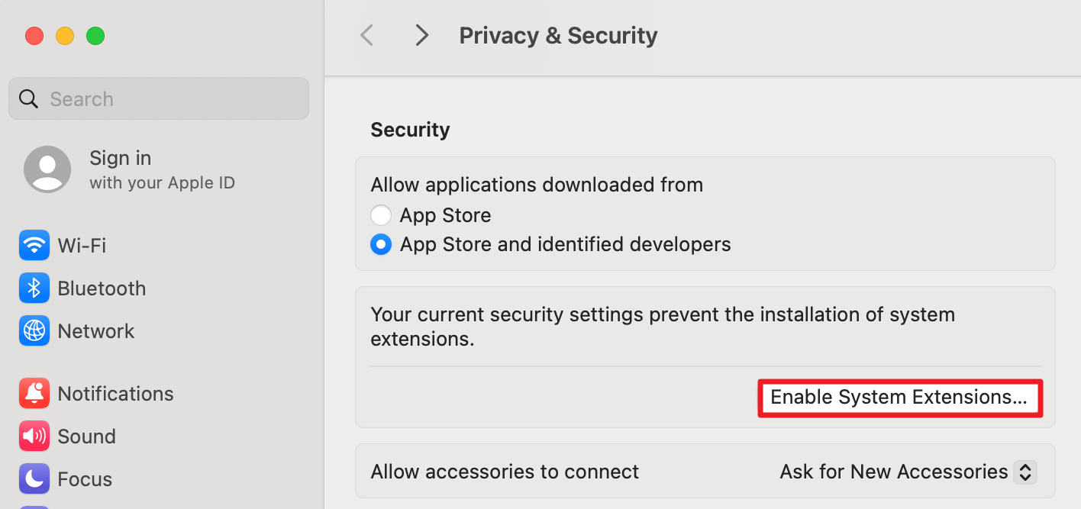
Task: Open Wi-Fi settings from the sidebar
Action: pyautogui.click(x=82, y=245)
